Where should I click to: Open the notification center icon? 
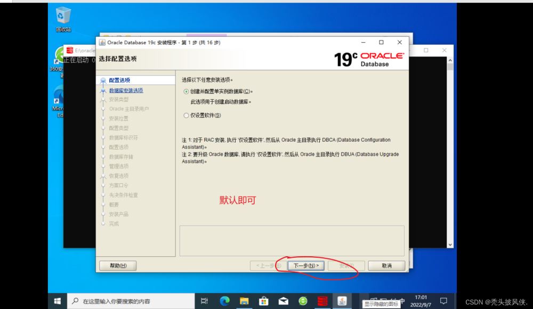pos(443,301)
